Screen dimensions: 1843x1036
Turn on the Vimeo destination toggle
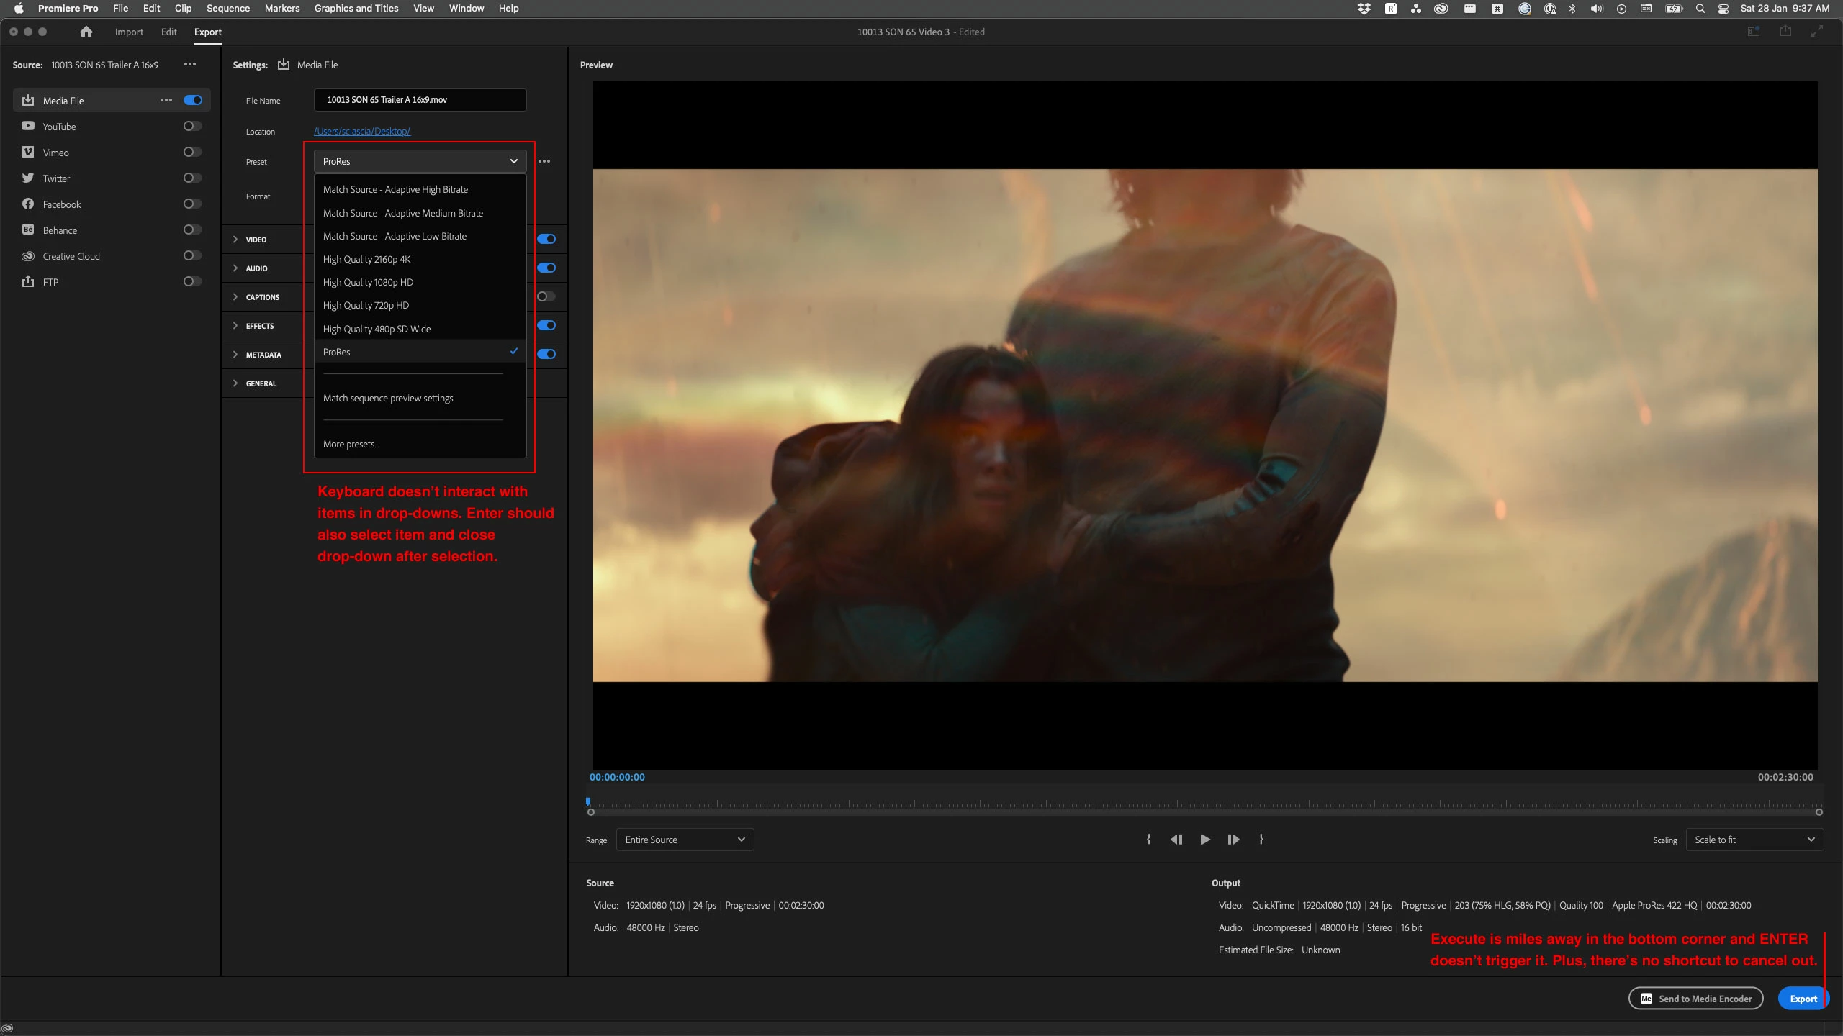click(x=191, y=152)
